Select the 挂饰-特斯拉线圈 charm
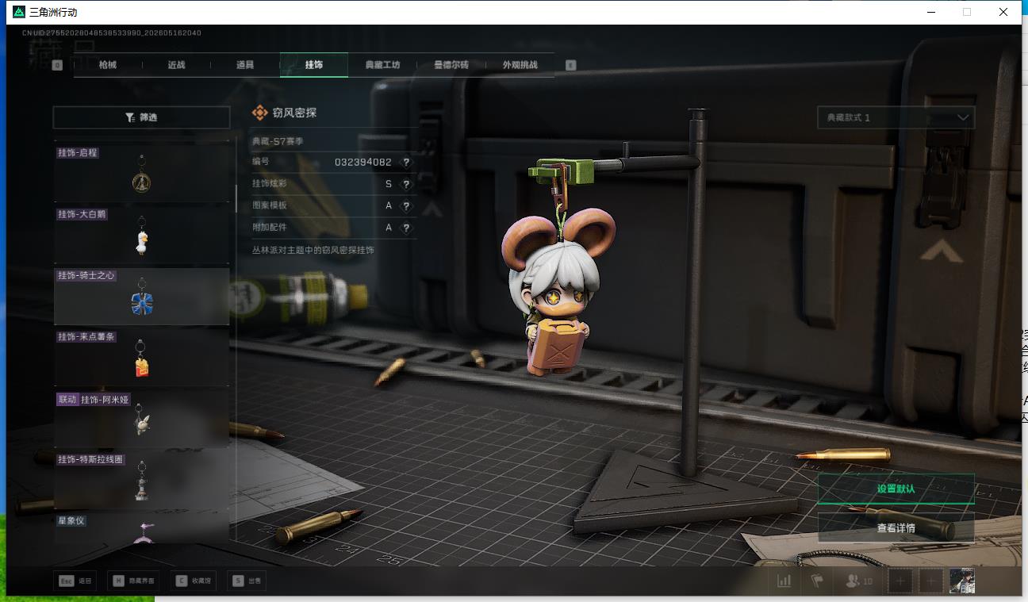1028x602 pixels. click(x=142, y=481)
